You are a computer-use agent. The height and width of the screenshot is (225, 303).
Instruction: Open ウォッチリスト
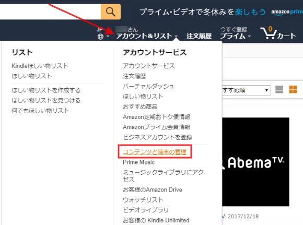143,200
